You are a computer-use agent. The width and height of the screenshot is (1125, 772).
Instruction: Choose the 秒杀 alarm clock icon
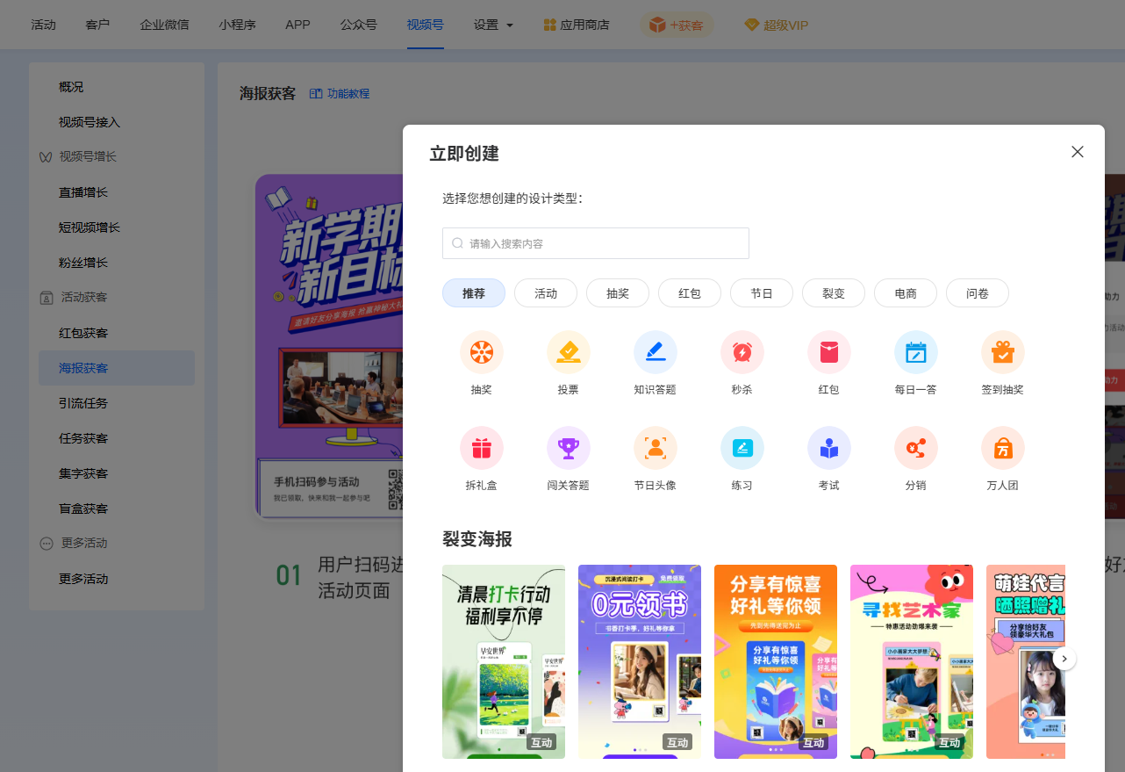click(x=742, y=352)
